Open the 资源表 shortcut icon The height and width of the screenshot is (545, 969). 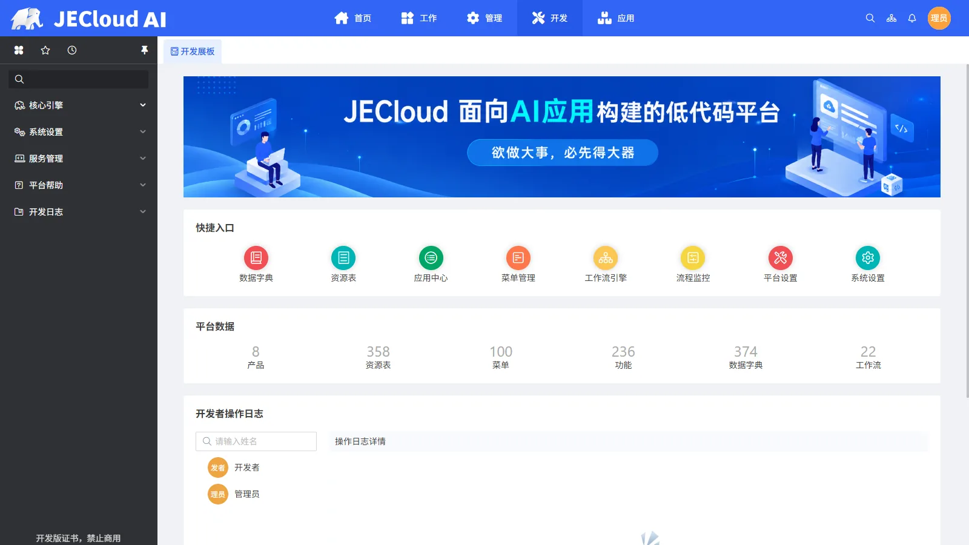[x=343, y=258]
